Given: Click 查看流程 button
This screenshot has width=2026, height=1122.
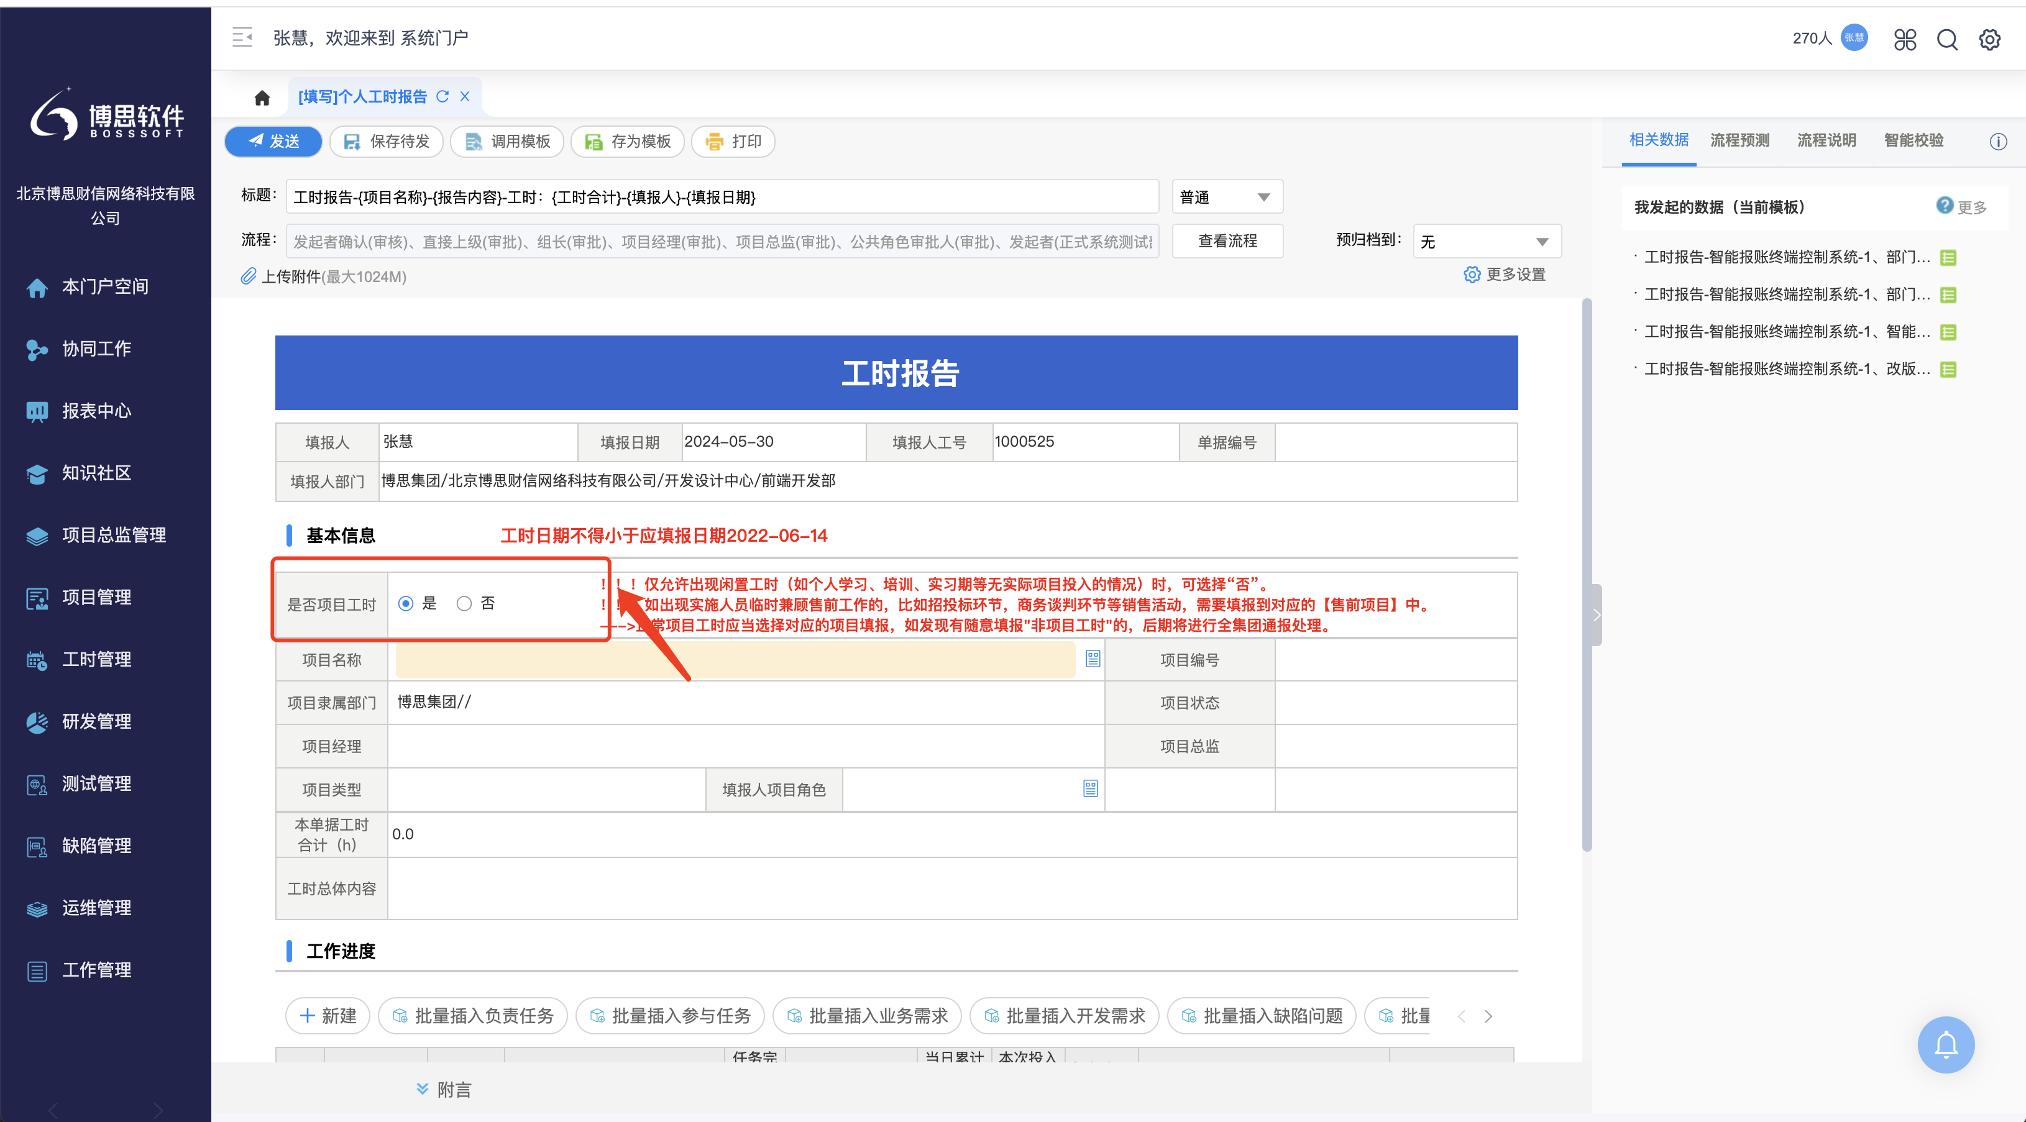Looking at the screenshot, I should [x=1227, y=242].
